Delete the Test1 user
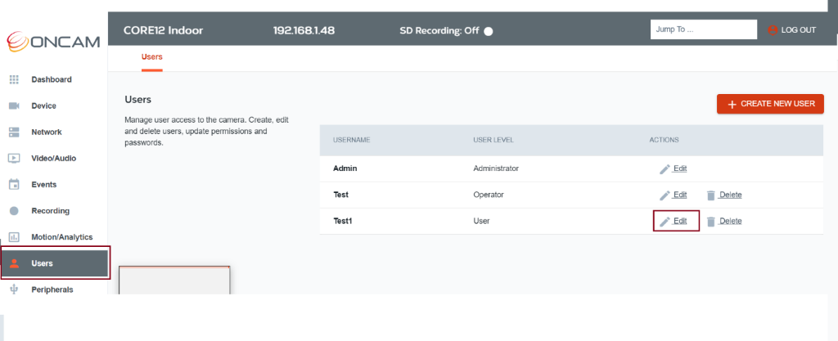The width and height of the screenshot is (838, 341). pyautogui.click(x=723, y=222)
